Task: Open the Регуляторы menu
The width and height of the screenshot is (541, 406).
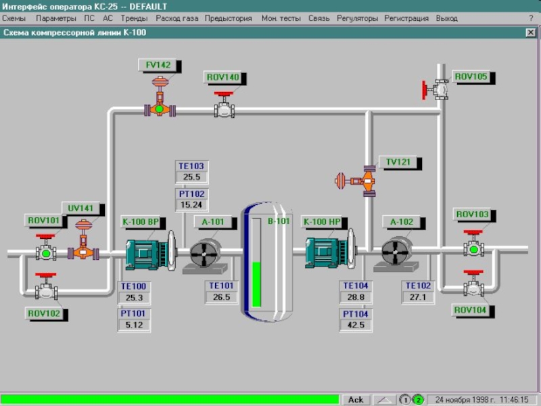Action: pyautogui.click(x=357, y=19)
